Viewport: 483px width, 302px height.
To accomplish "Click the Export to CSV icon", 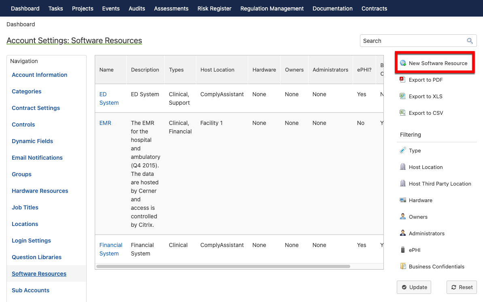I will click(402, 113).
